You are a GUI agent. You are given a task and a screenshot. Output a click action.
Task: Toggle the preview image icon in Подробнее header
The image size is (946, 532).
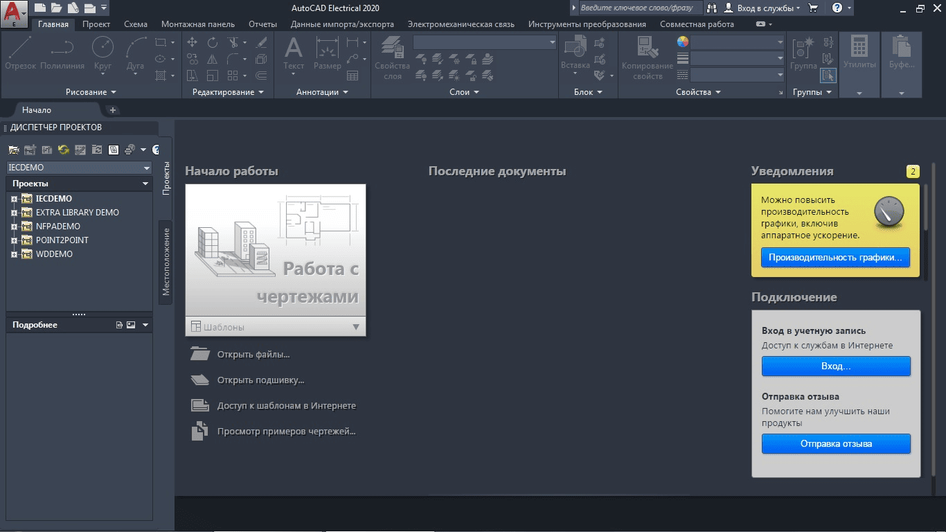(130, 325)
